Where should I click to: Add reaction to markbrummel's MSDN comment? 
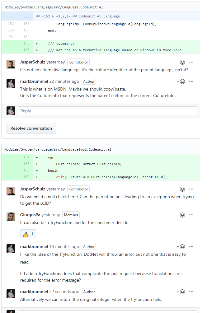point(181,82)
